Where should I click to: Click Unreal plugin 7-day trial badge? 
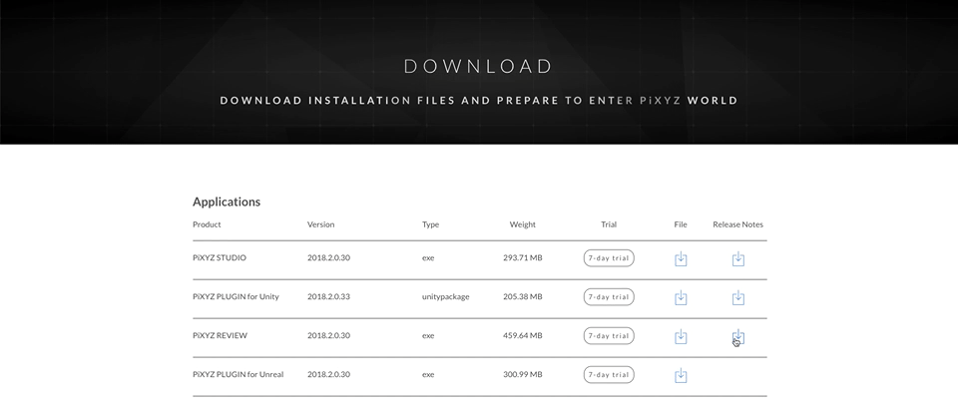tap(609, 375)
